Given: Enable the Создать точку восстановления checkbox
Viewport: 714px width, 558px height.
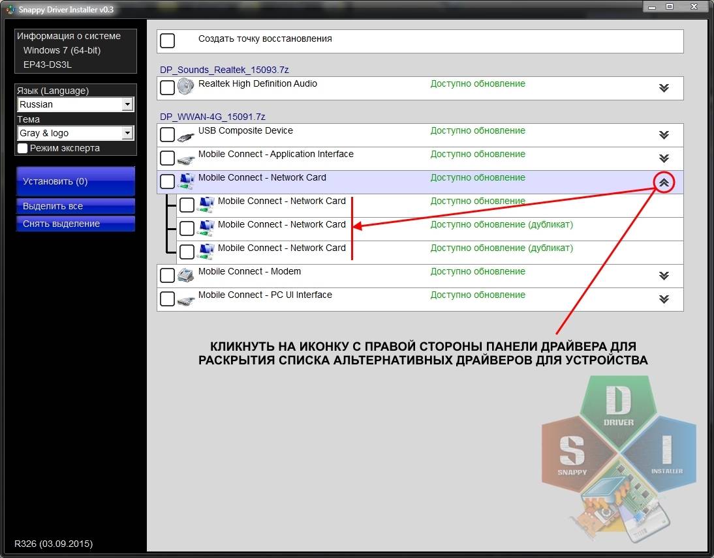Looking at the screenshot, I should tap(167, 40).
